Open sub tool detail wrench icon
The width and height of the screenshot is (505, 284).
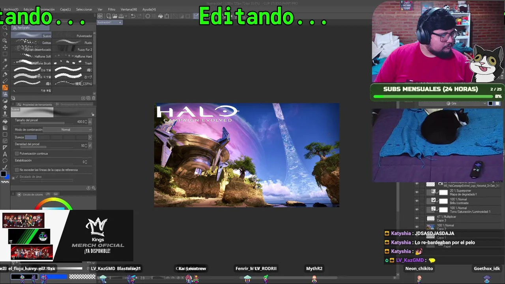click(93, 188)
